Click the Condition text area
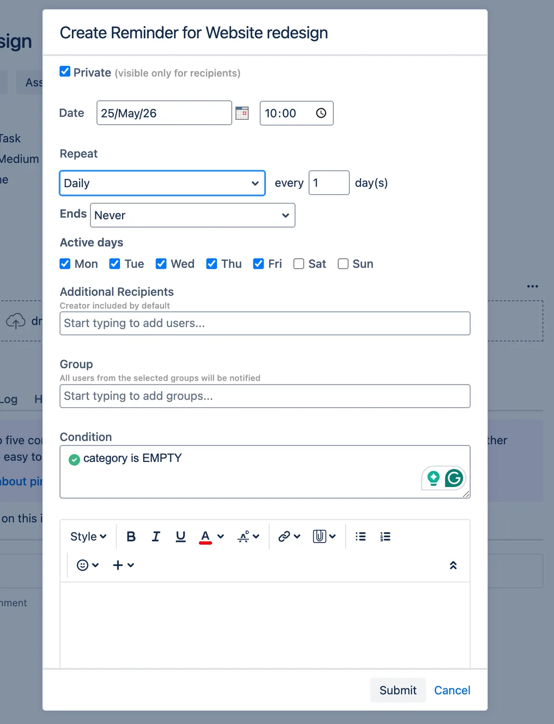The image size is (554, 724). click(265, 472)
